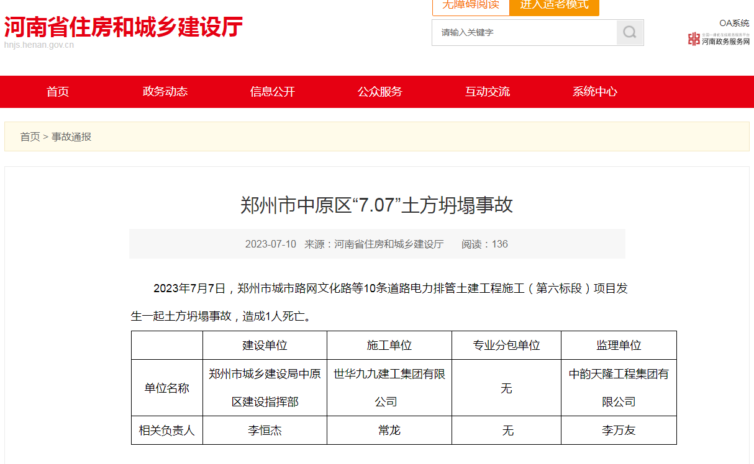Focus the 请输入关键字 search field
This screenshot has height=464, width=754.
pos(524,32)
